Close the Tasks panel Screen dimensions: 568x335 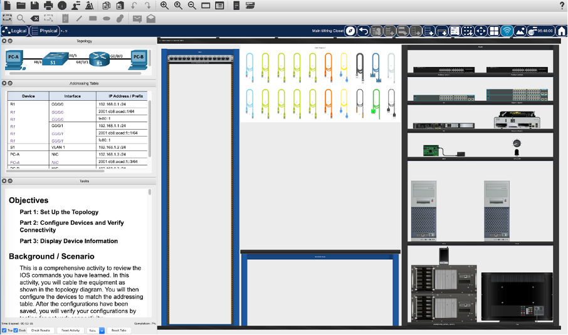[x=4, y=181]
